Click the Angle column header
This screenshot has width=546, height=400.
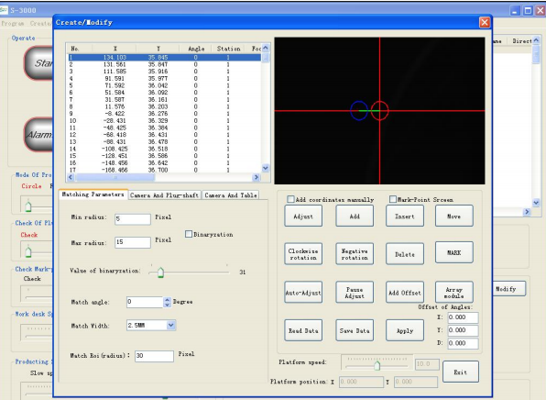(x=196, y=49)
